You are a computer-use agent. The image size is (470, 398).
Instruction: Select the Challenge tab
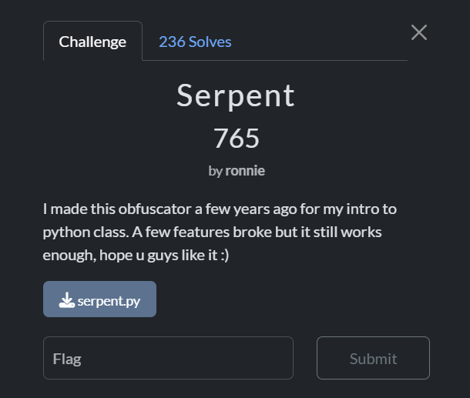tap(92, 42)
